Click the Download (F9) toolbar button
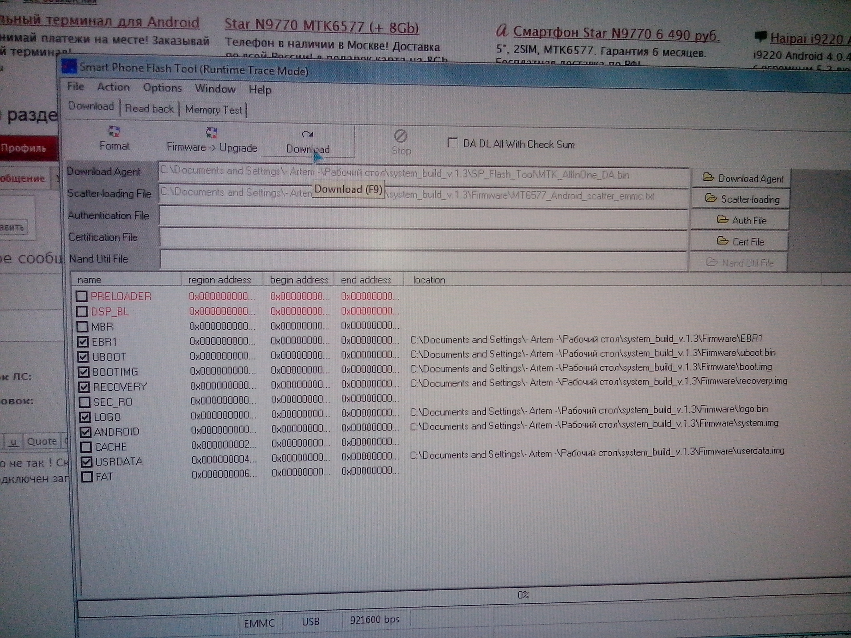Image resolution: width=851 pixels, height=638 pixels. [x=308, y=142]
